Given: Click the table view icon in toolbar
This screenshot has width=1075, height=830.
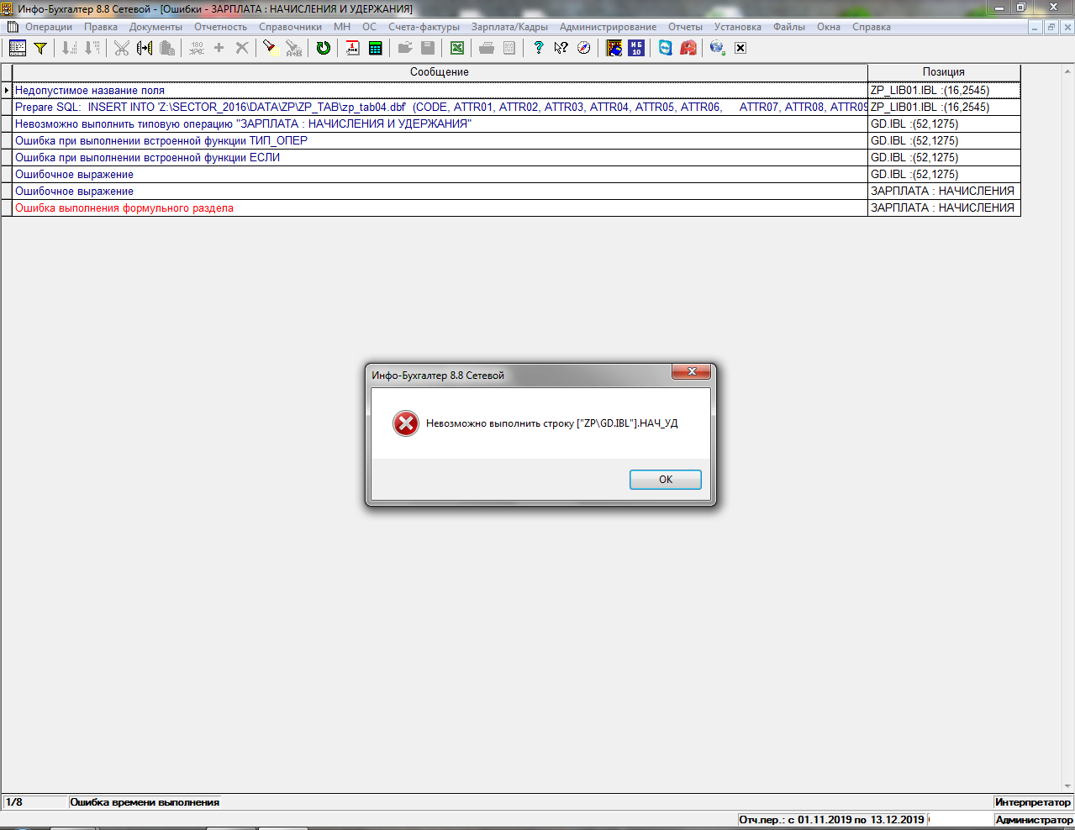Looking at the screenshot, I should 18,48.
